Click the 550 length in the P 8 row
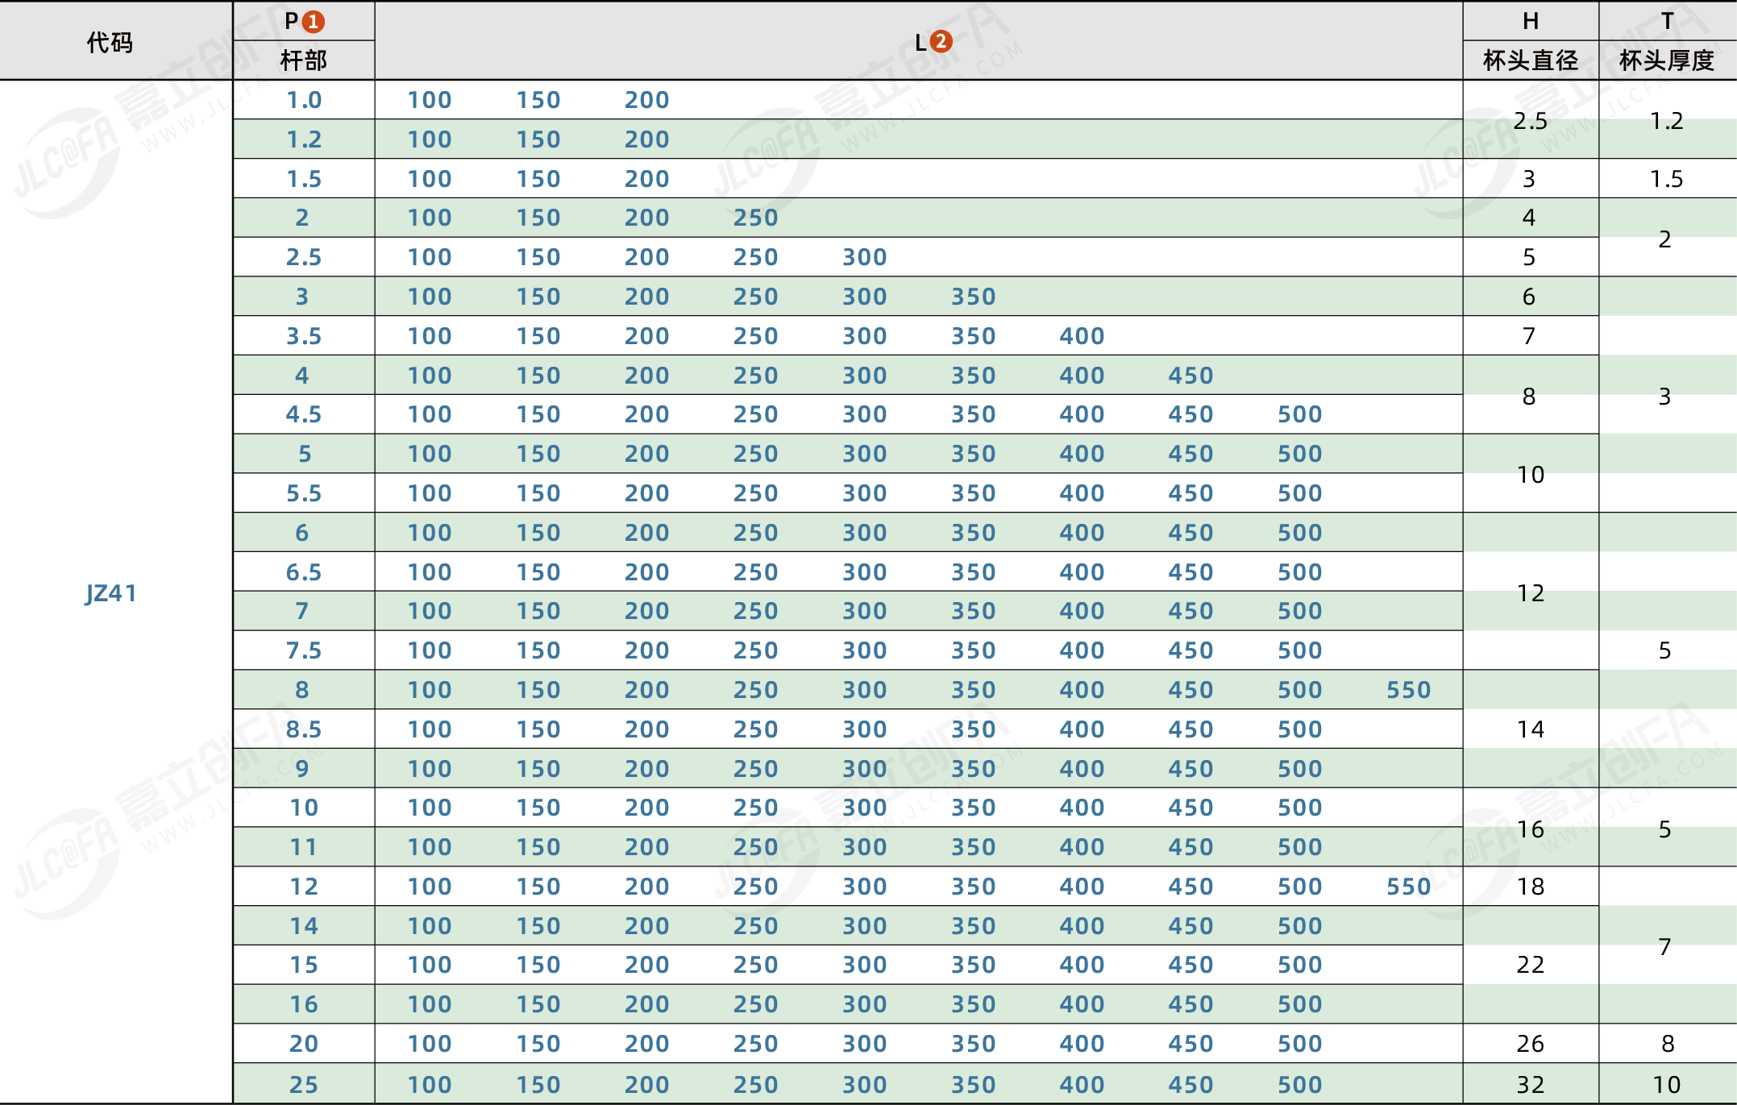Viewport: 1737px width, 1105px height. click(x=1408, y=690)
